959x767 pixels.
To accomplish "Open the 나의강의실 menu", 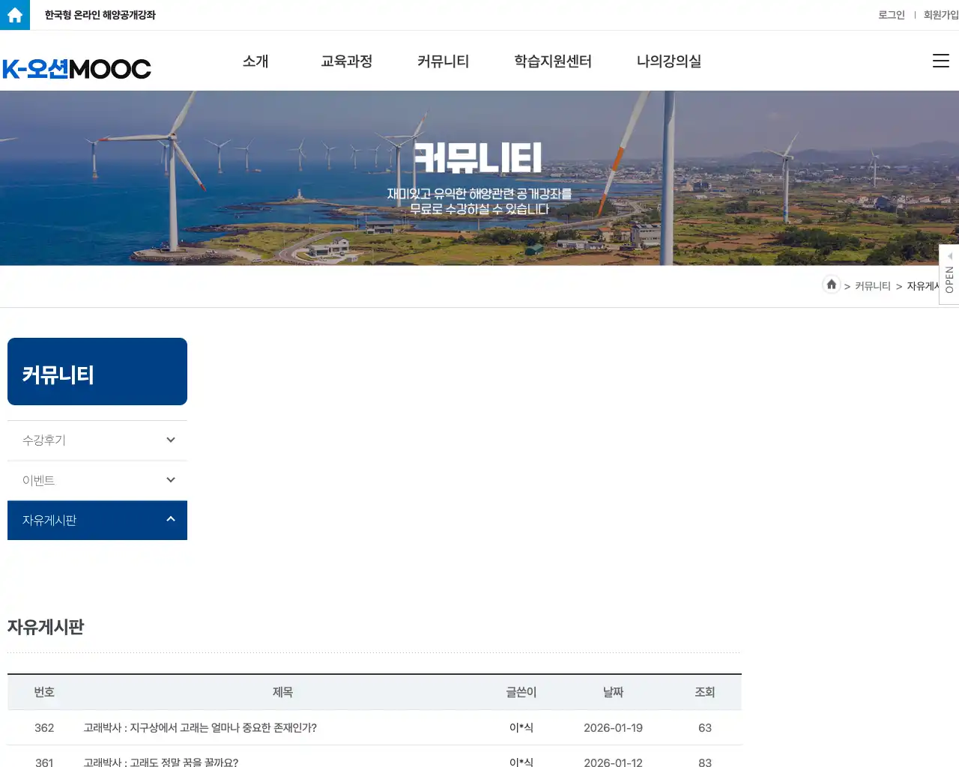I will pyautogui.click(x=668, y=61).
